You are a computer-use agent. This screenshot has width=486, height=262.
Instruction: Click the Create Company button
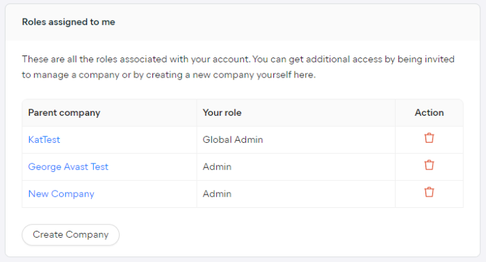(71, 235)
